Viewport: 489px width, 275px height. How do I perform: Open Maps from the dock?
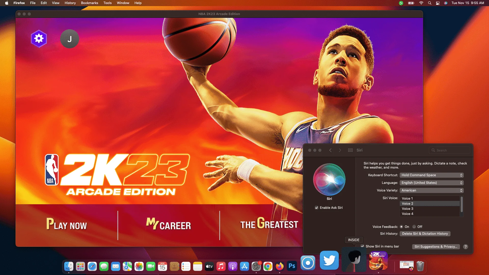(x=127, y=266)
